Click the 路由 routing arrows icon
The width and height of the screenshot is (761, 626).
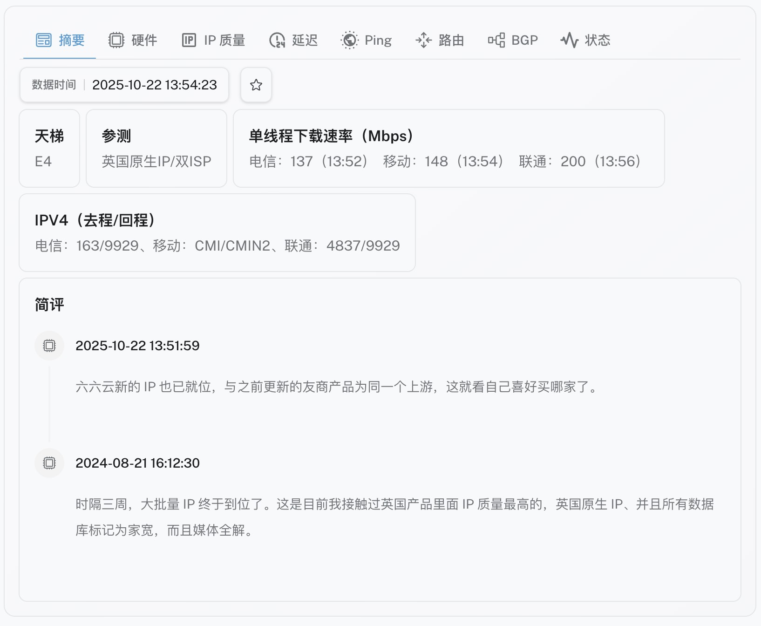click(x=423, y=41)
